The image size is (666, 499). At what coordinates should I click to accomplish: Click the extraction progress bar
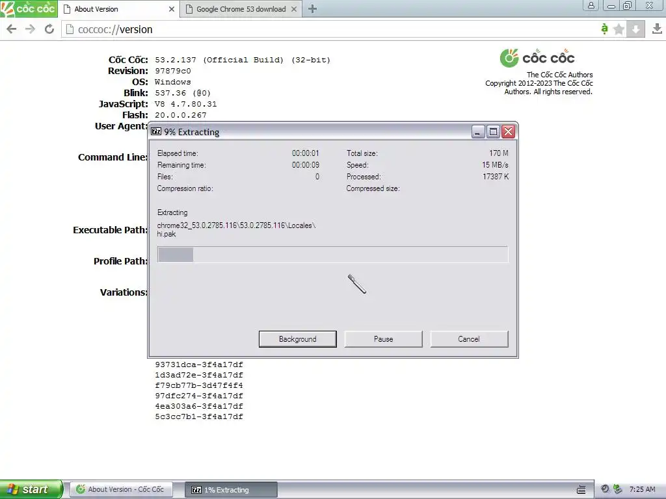point(332,255)
